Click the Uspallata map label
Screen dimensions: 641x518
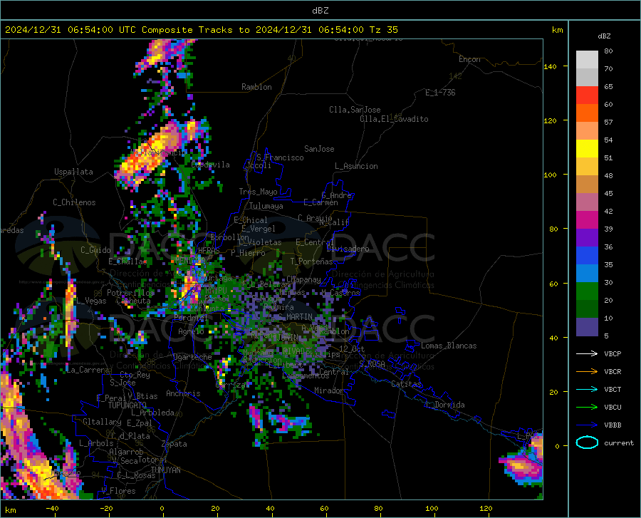coord(73,172)
